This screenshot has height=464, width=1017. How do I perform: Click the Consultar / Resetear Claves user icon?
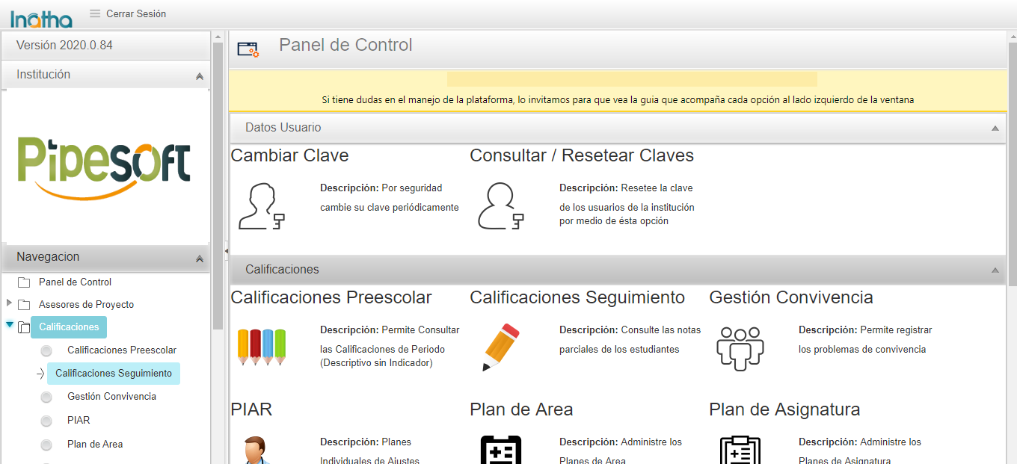click(500, 206)
